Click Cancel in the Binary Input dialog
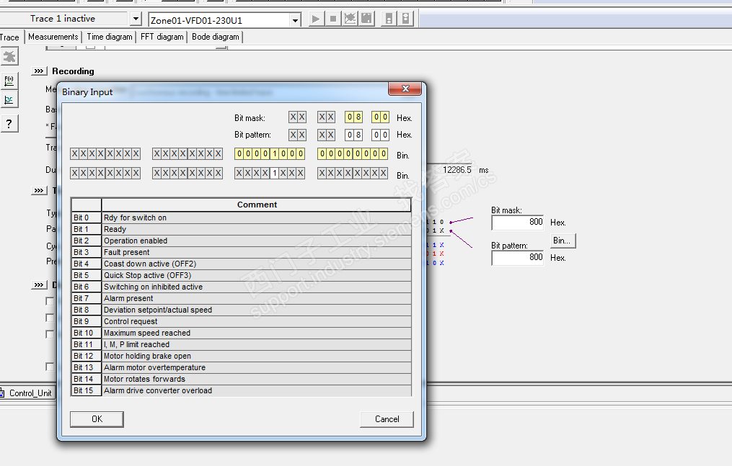732x466 pixels. [387, 419]
